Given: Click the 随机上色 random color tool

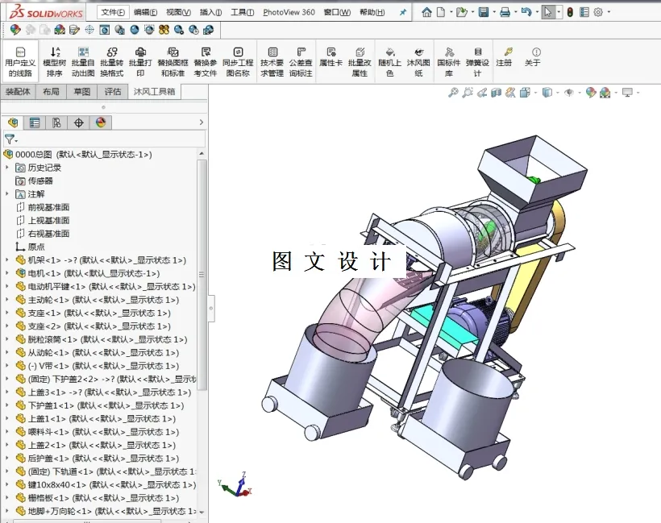Looking at the screenshot, I should pyautogui.click(x=389, y=60).
